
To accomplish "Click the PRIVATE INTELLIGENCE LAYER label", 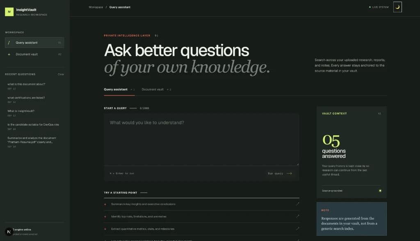I will click(x=127, y=35).
